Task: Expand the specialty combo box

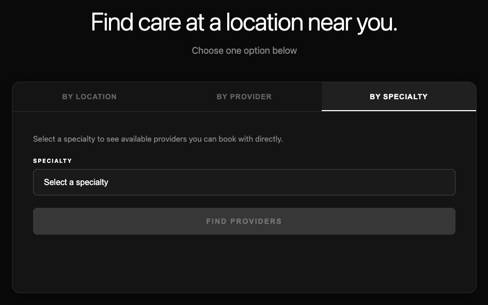Action: (244, 182)
